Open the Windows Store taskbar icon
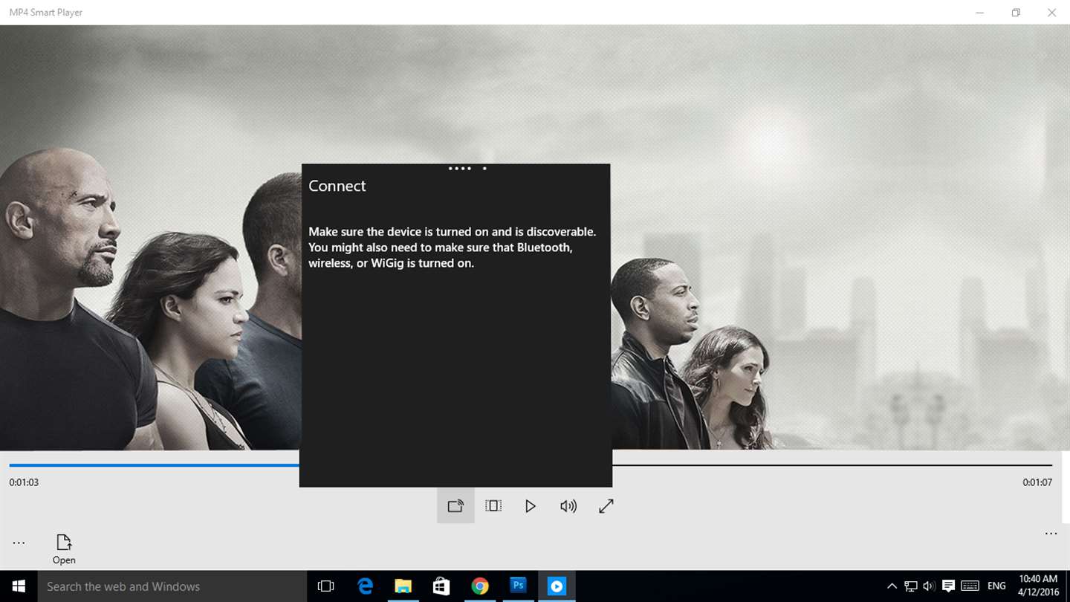Viewport: 1070px width, 602px height. 441,586
